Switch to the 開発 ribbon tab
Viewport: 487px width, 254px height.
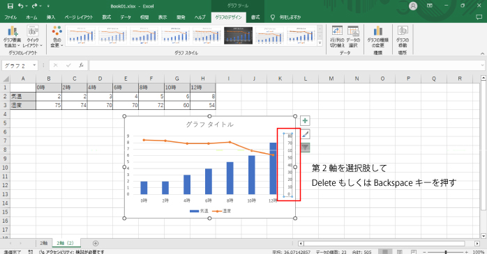click(181, 17)
